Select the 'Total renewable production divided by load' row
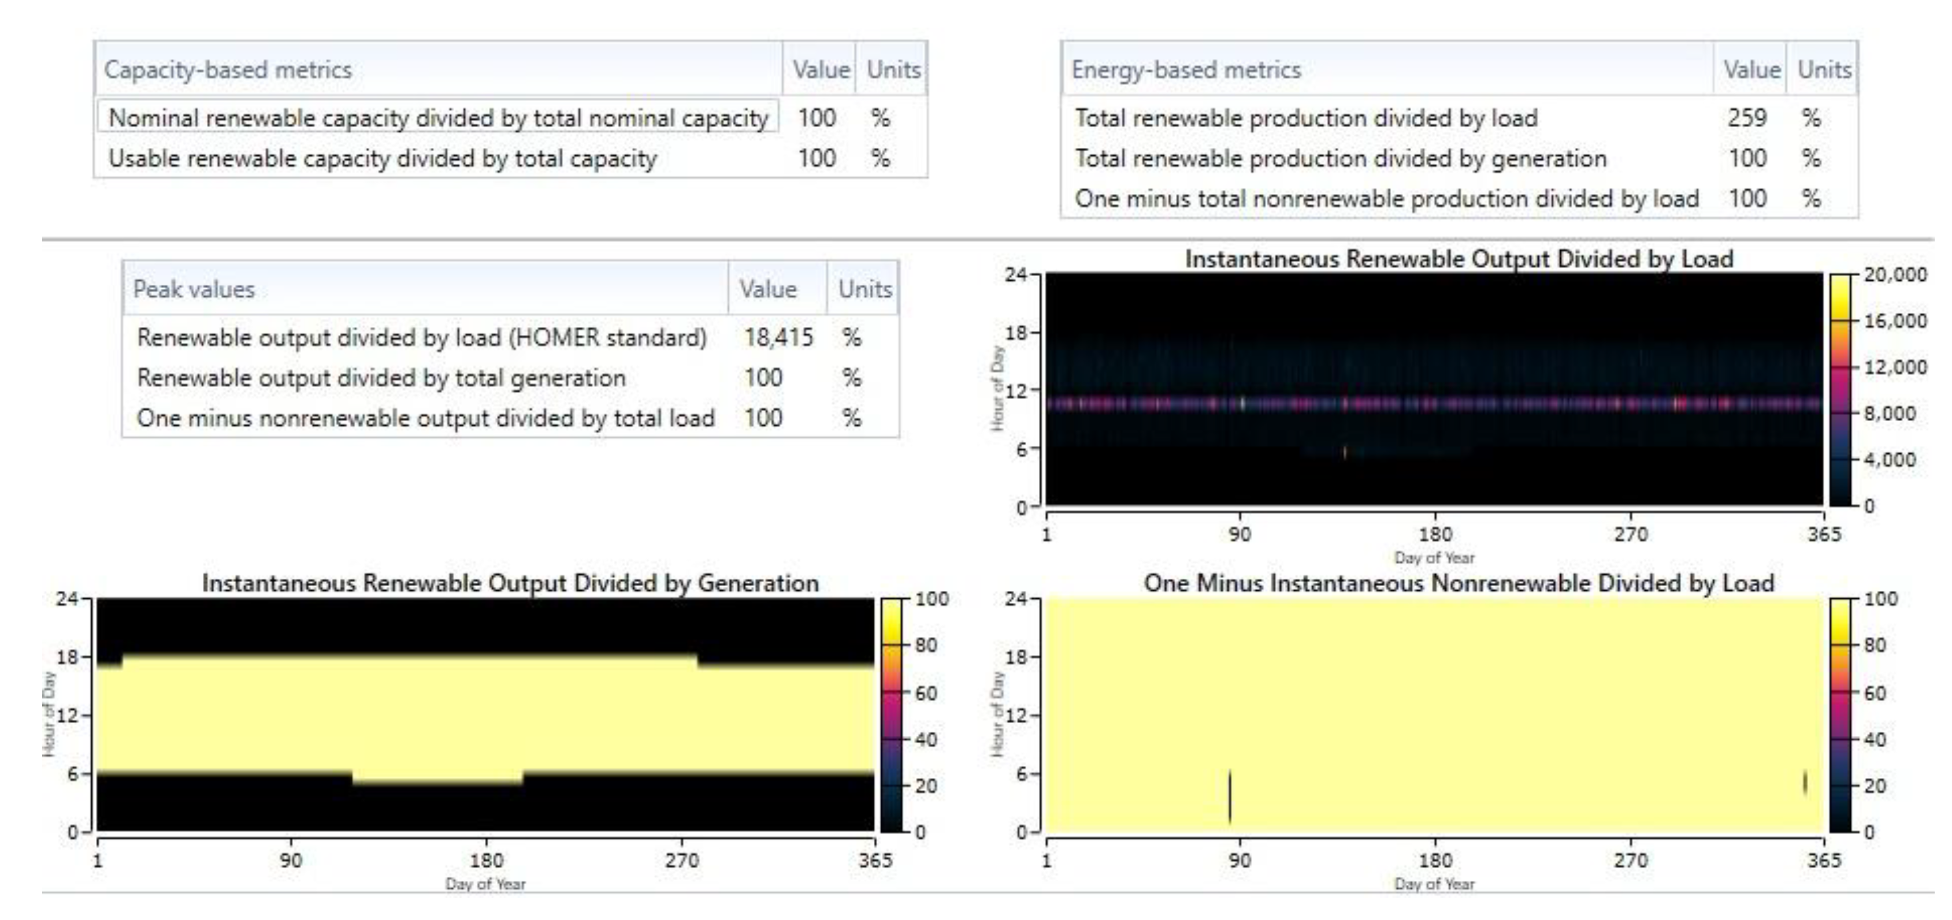The height and width of the screenshot is (920, 1952). point(1307,118)
